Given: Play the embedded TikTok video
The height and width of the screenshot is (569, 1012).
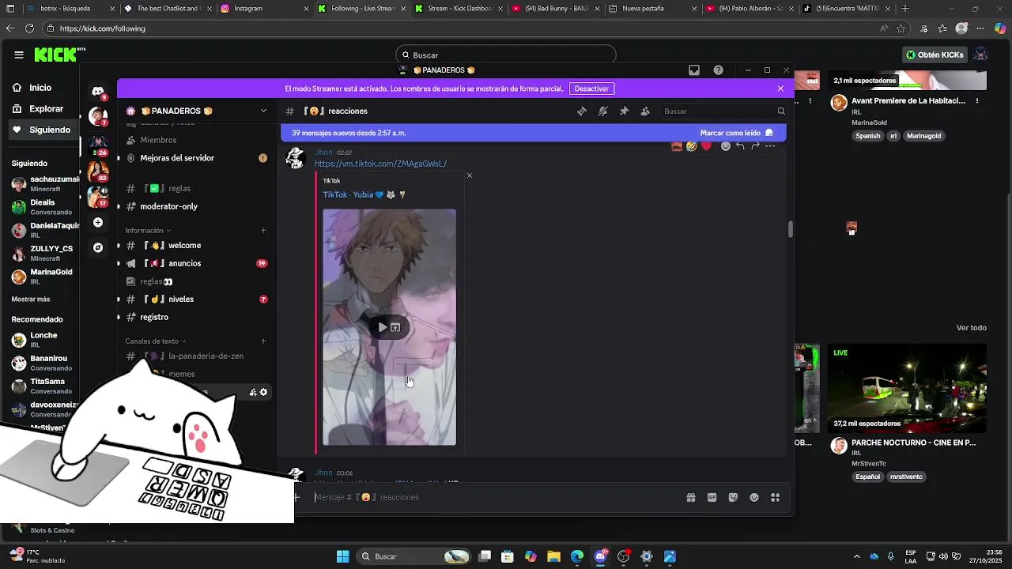Looking at the screenshot, I should point(382,327).
